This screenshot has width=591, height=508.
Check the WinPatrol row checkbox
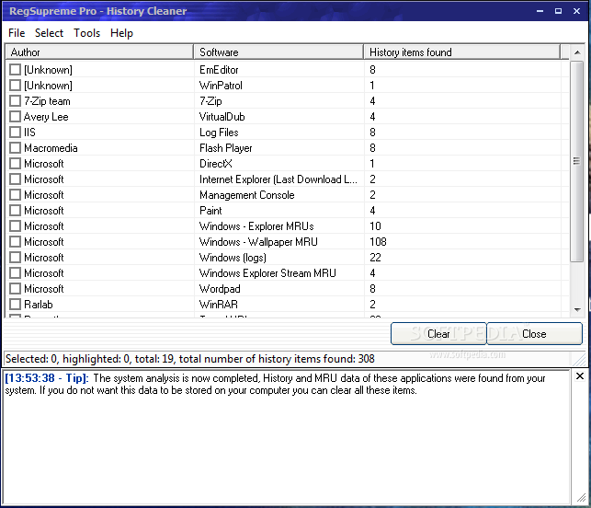[15, 86]
